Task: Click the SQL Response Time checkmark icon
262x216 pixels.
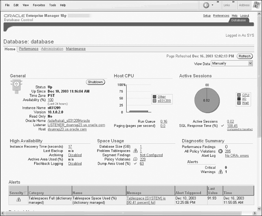Action: (222, 126)
